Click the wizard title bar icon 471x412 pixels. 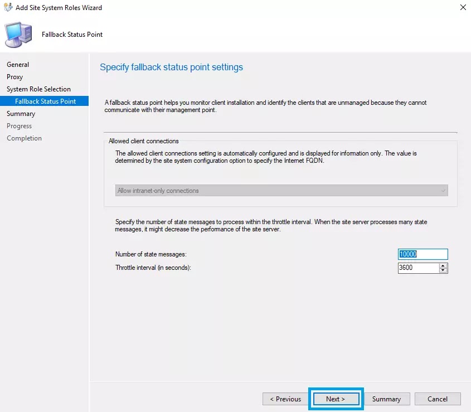pyautogui.click(x=8, y=7)
